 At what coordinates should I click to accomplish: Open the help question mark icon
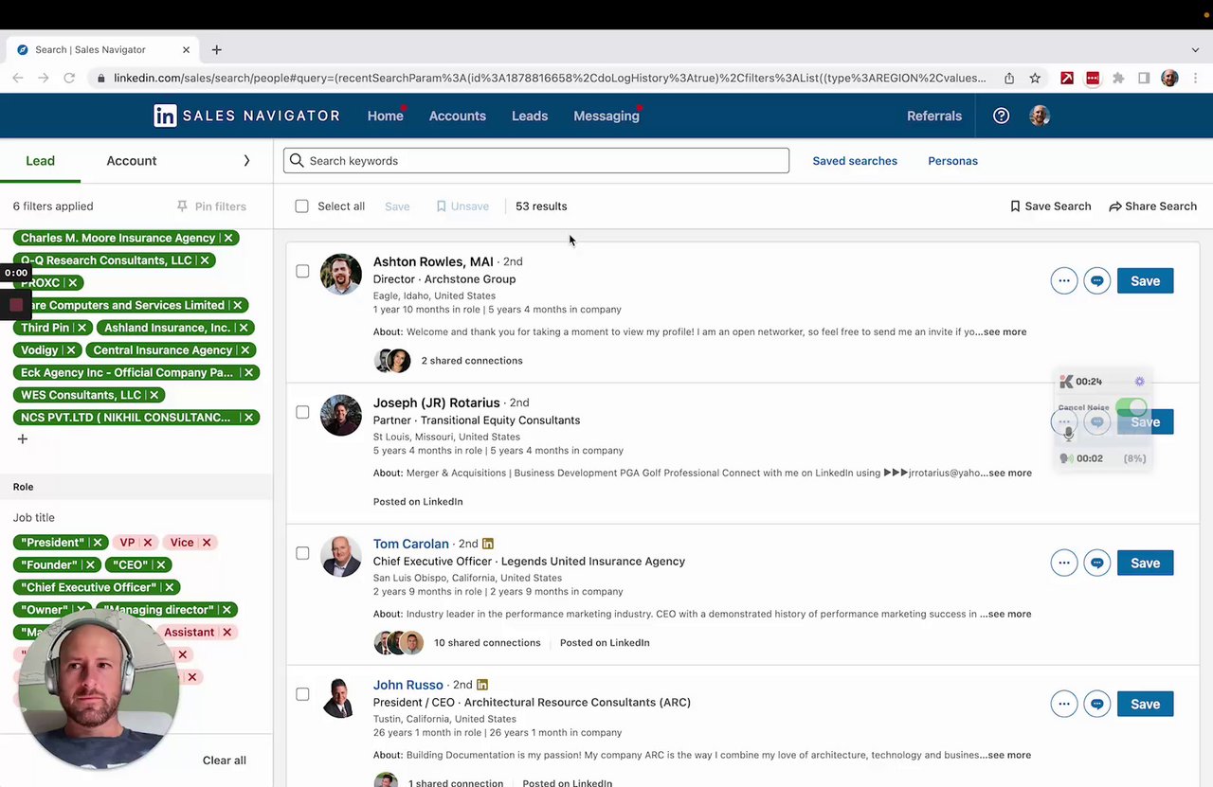pos(1001,116)
